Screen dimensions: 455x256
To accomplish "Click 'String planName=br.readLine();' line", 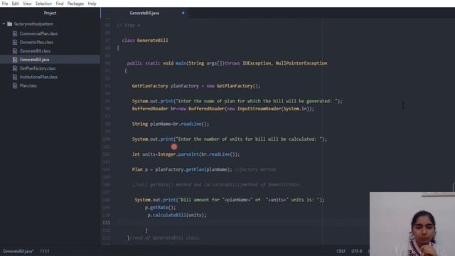I will [171, 124].
